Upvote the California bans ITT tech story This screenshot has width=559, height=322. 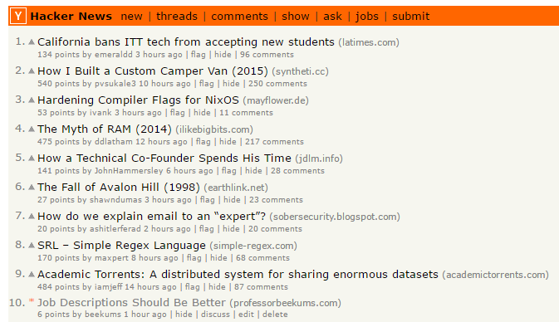tap(32, 42)
